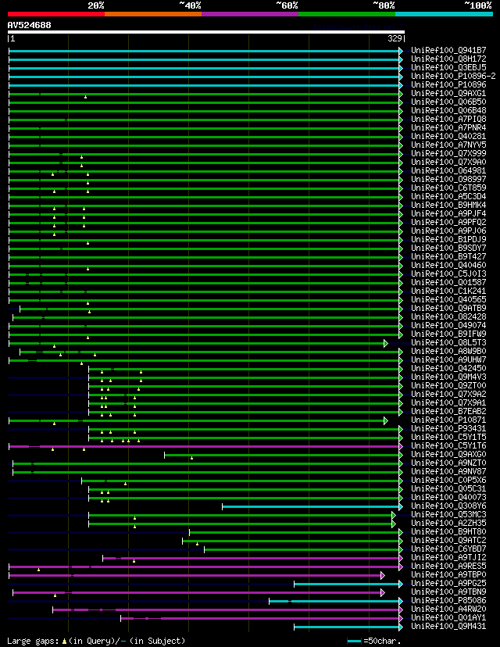The width and height of the screenshot is (500, 647).
Task: Select UniRef100_A9PJF4 label
Action: (x=448, y=214)
